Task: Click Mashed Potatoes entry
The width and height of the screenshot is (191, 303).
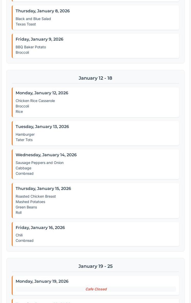Action: 30,202
